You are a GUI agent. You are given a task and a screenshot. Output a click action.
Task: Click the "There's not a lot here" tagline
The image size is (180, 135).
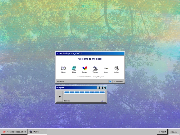coord(90,77)
